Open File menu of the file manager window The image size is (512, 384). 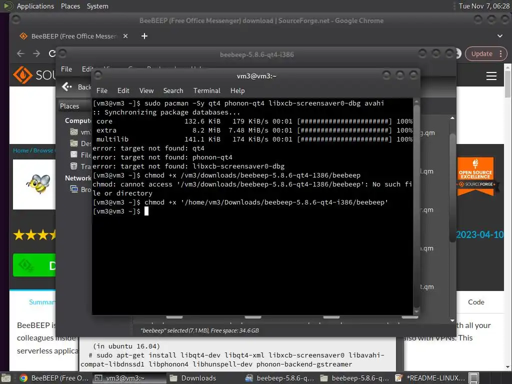[66, 69]
